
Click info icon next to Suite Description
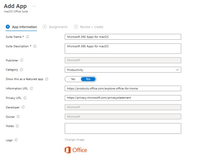point(35,46)
